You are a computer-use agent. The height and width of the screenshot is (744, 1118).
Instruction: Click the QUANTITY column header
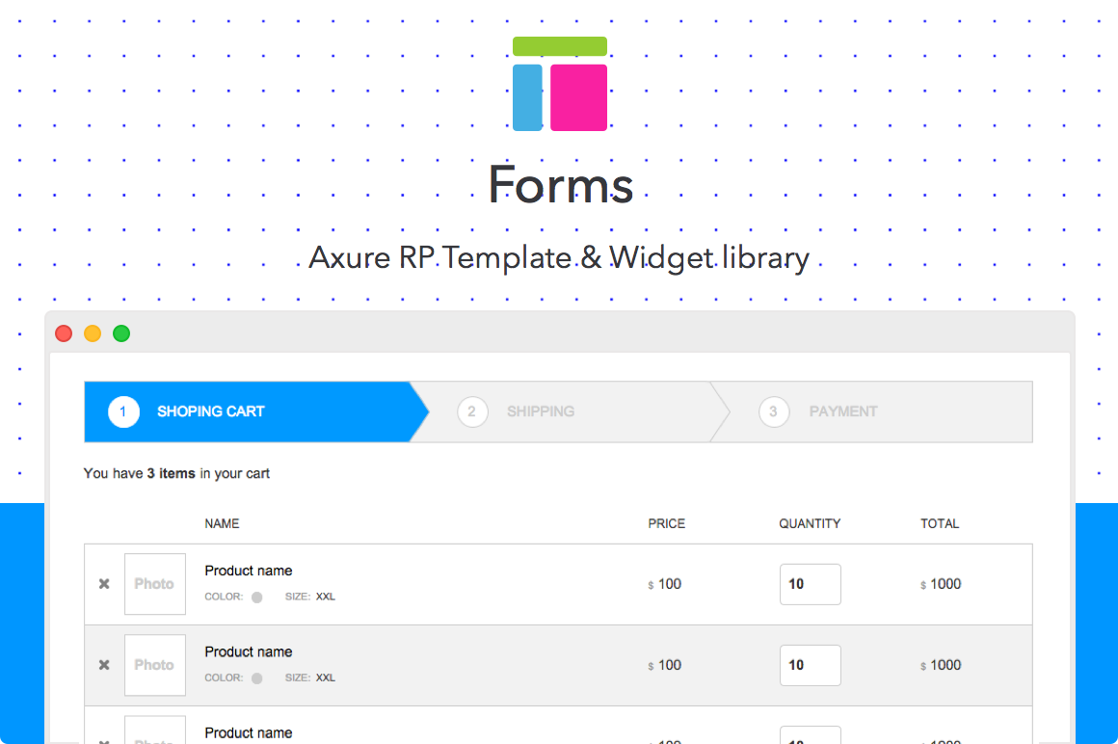[810, 524]
